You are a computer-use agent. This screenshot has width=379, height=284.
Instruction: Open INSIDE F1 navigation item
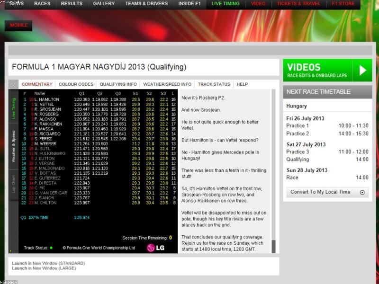pos(189,4)
